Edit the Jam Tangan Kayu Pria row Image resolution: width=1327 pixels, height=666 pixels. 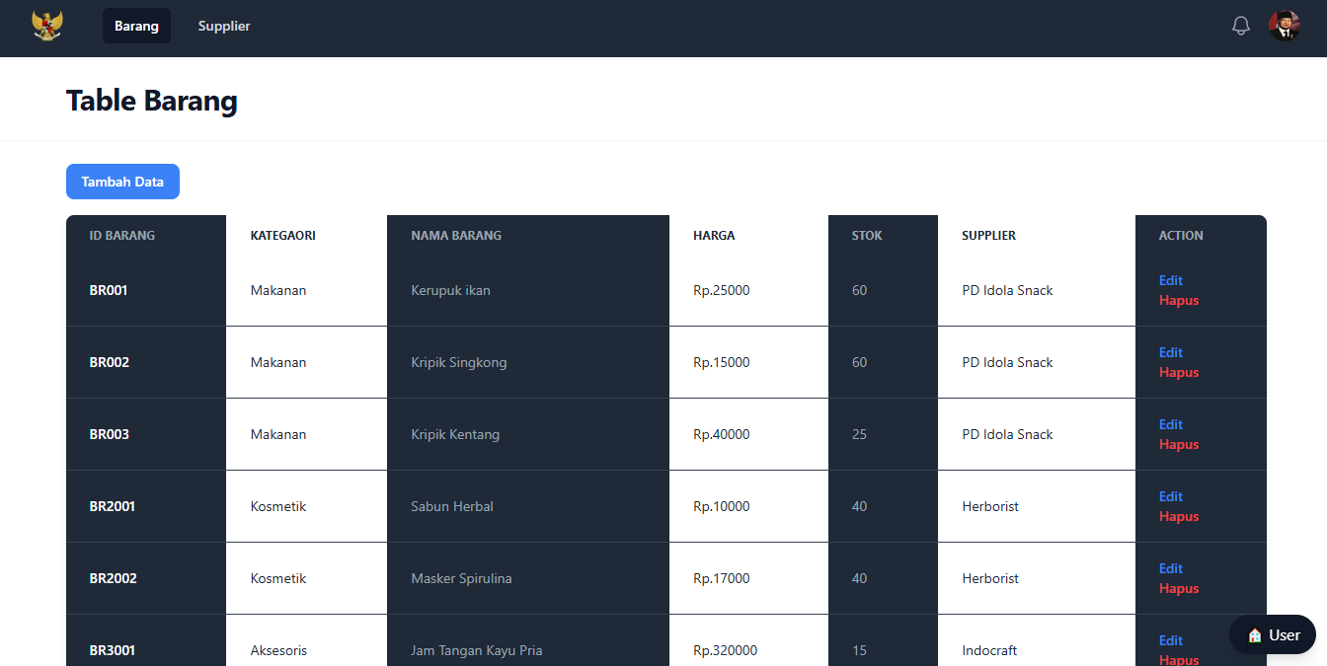coord(1170,640)
